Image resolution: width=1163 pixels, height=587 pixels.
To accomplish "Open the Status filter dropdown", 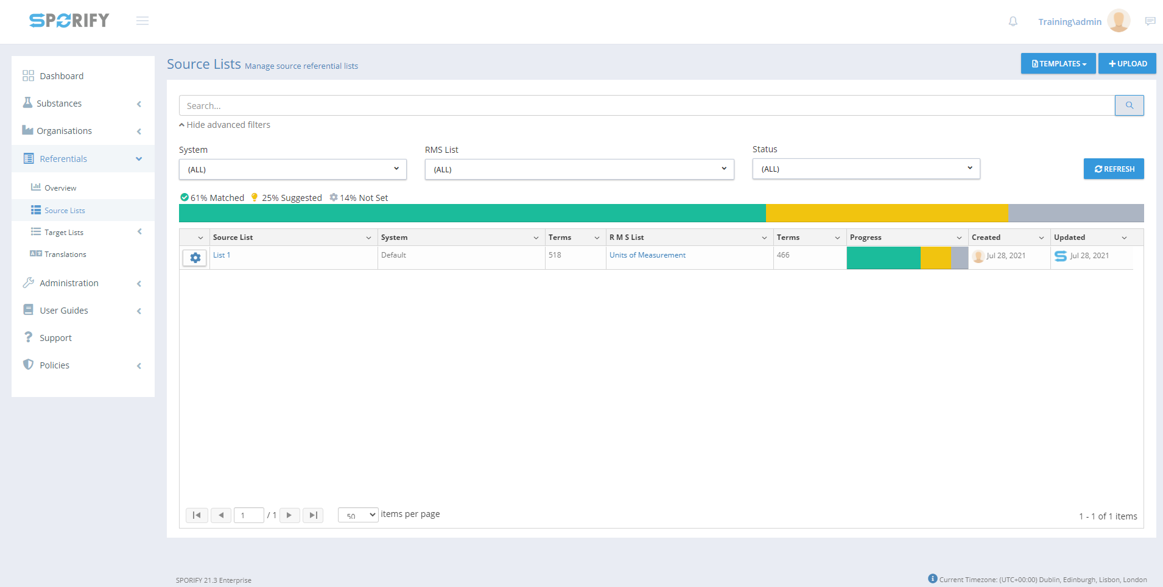I will pyautogui.click(x=866, y=169).
